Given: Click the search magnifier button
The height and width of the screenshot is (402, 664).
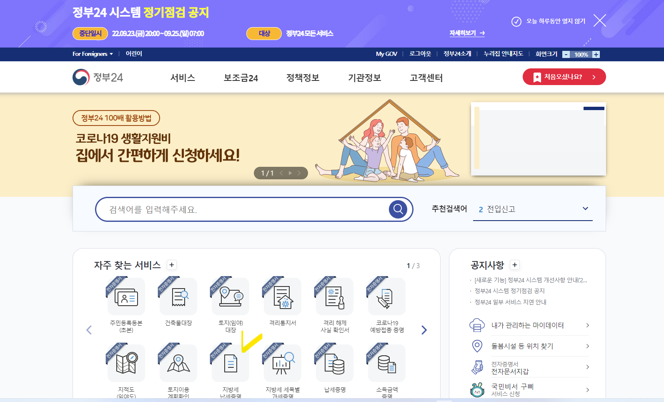Looking at the screenshot, I should coord(398,209).
